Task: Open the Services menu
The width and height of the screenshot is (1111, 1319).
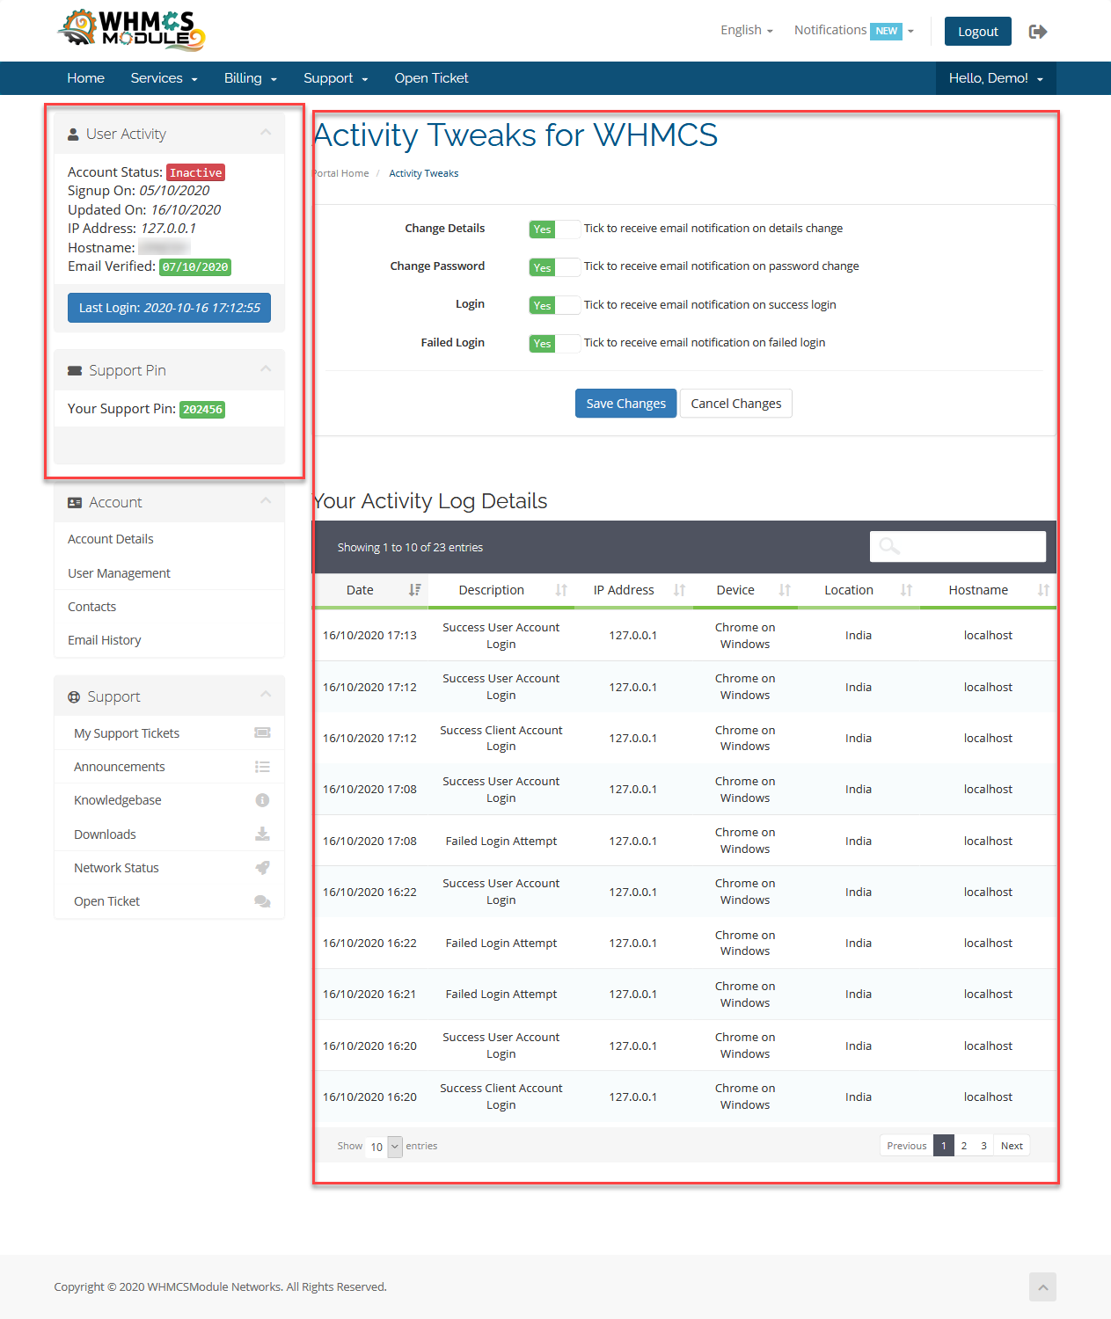Action: (x=164, y=78)
